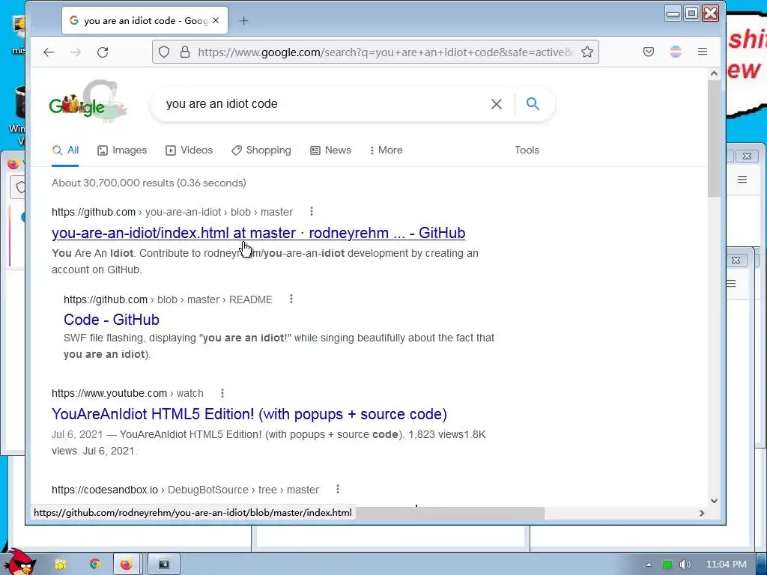The image size is (767, 575).
Task: Open the Firefox hamburger application menu
Action: [703, 52]
